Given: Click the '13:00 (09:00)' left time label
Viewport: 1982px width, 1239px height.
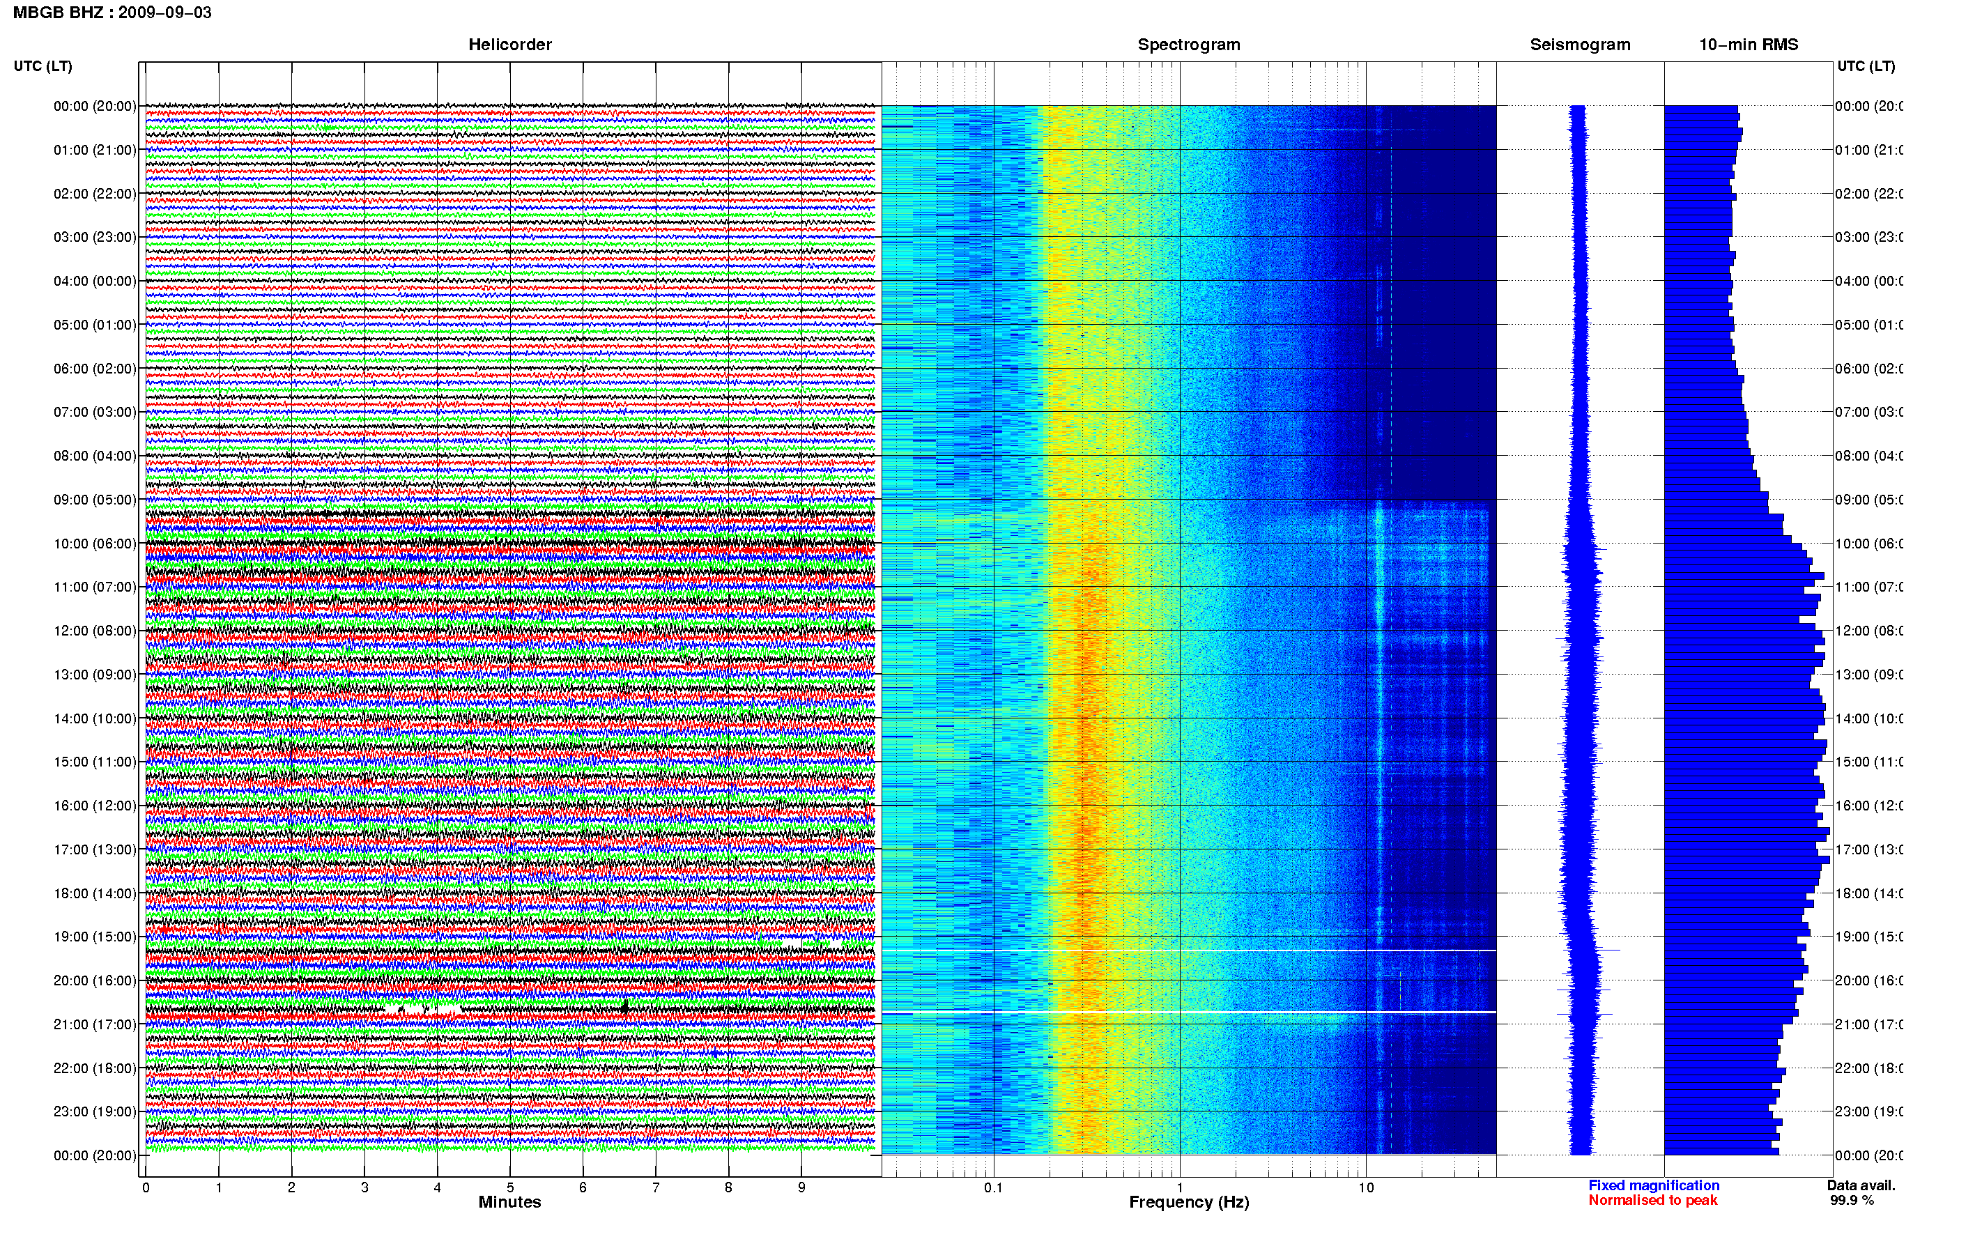Looking at the screenshot, I should tap(95, 675).
